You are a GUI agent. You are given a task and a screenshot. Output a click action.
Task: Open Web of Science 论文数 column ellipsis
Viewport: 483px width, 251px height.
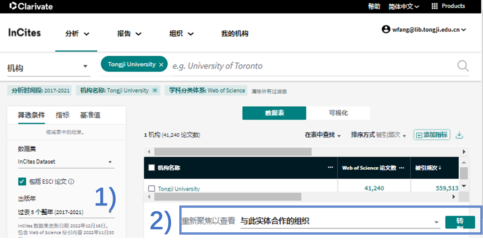tap(402, 168)
